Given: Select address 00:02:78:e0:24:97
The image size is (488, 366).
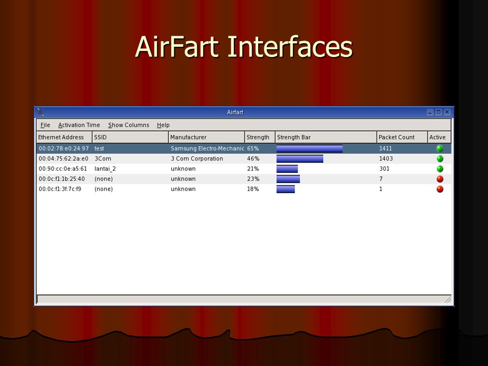Looking at the screenshot, I should (x=64, y=148).
